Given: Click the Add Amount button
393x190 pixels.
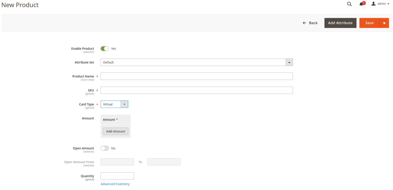Looking at the screenshot, I should click(116, 131).
